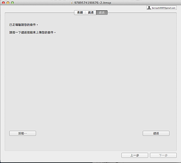Open the bennychi0007@gmail.com account button
The image size is (181, 163).
[x=162, y=8]
